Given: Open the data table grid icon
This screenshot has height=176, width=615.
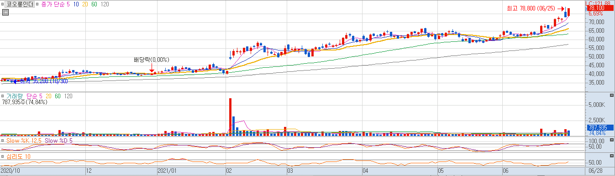Looking at the screenshot, I should click(x=5, y=12).
